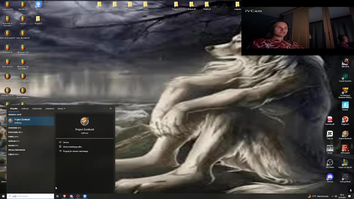Screen dimensions: 354x199
Task: Select the NBA 2K14 desktop shortcut
Action: coord(345,63)
